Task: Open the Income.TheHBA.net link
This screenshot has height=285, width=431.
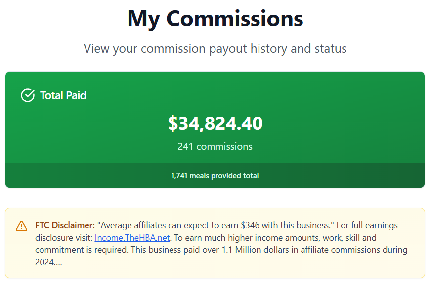Action: (132, 238)
